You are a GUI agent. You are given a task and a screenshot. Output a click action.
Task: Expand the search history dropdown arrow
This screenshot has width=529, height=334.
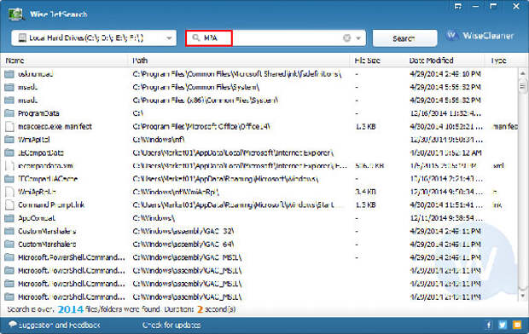[358, 38]
